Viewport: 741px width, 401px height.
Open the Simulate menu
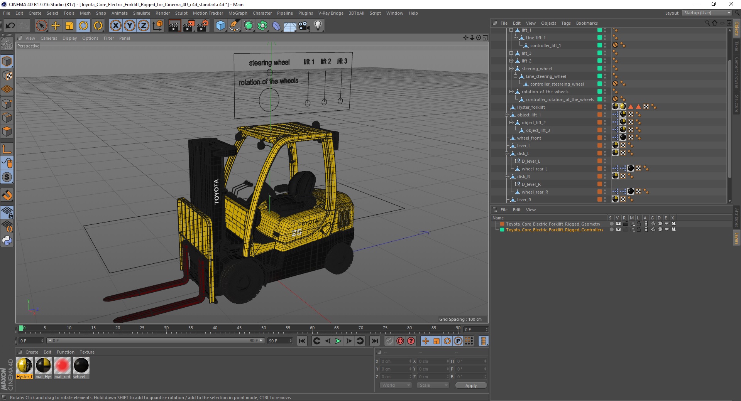(x=142, y=13)
